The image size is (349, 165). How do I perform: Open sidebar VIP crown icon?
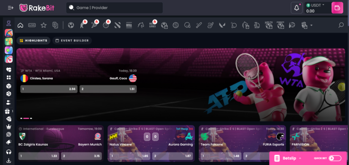coord(9,127)
